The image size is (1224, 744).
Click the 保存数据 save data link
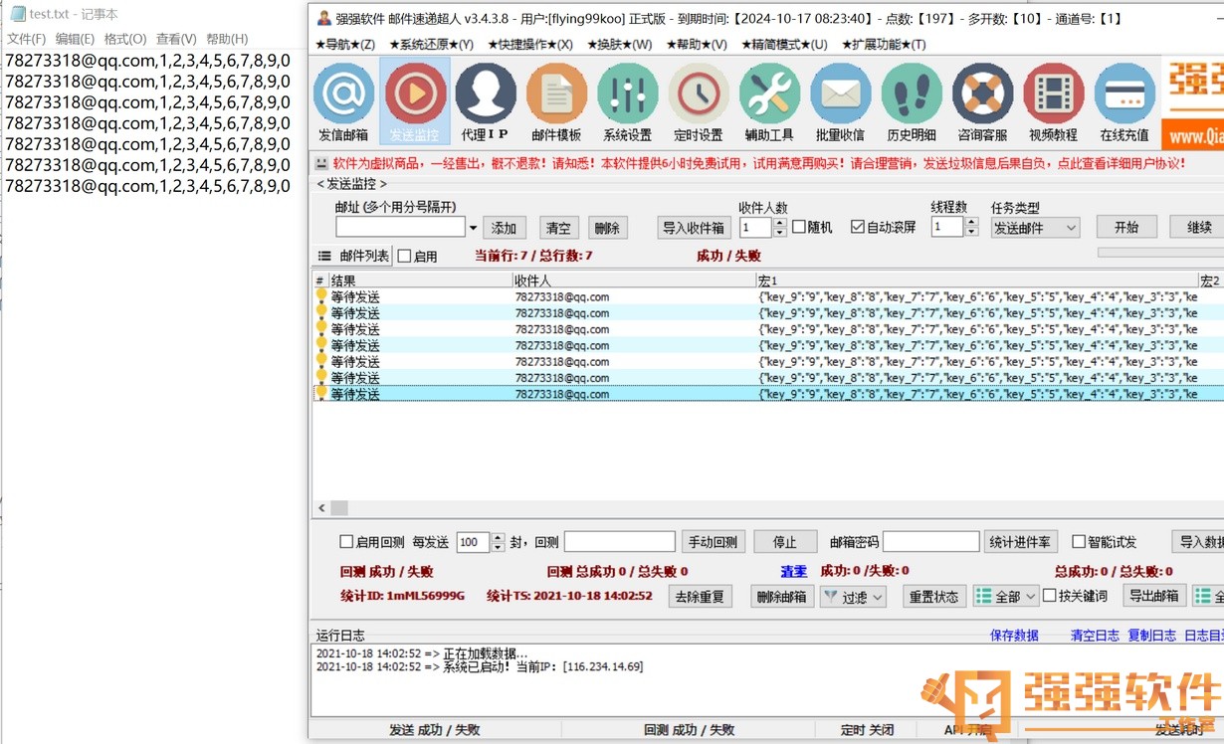(x=1014, y=636)
